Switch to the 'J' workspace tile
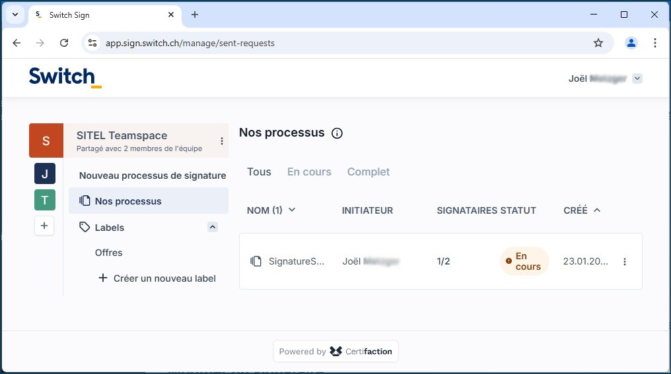This screenshot has height=374, width=671. [45, 173]
